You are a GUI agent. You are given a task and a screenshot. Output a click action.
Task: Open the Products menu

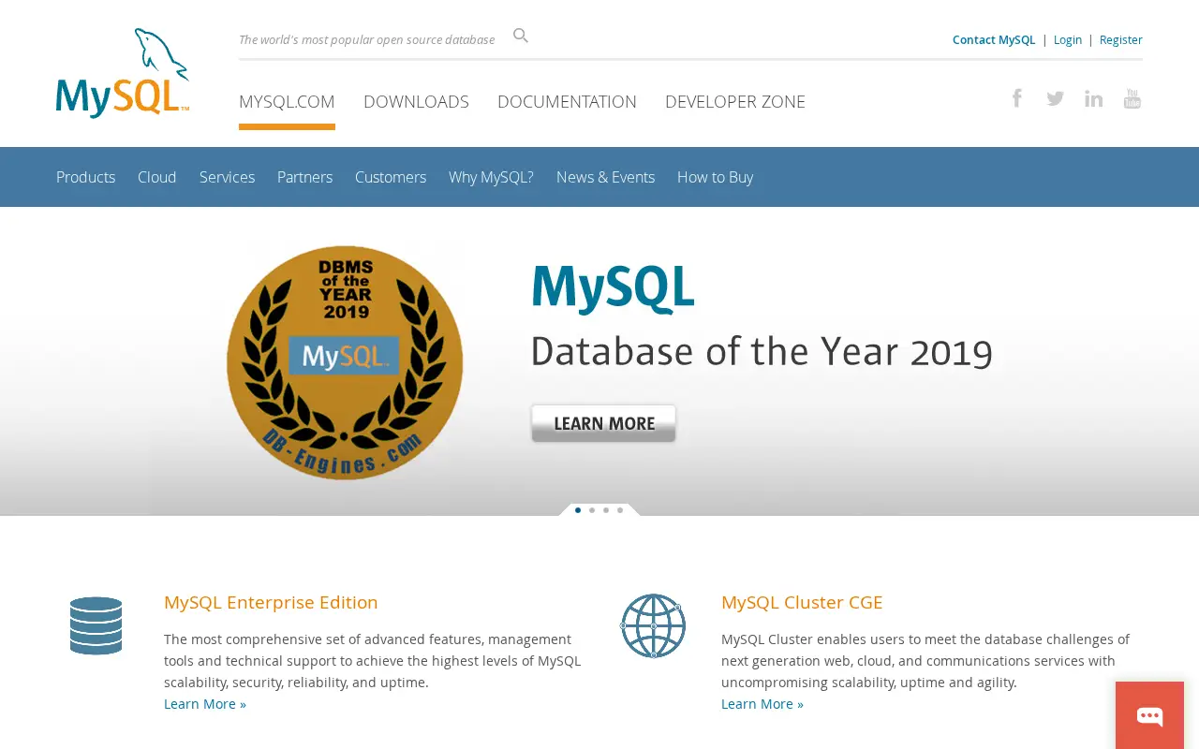pos(86,177)
